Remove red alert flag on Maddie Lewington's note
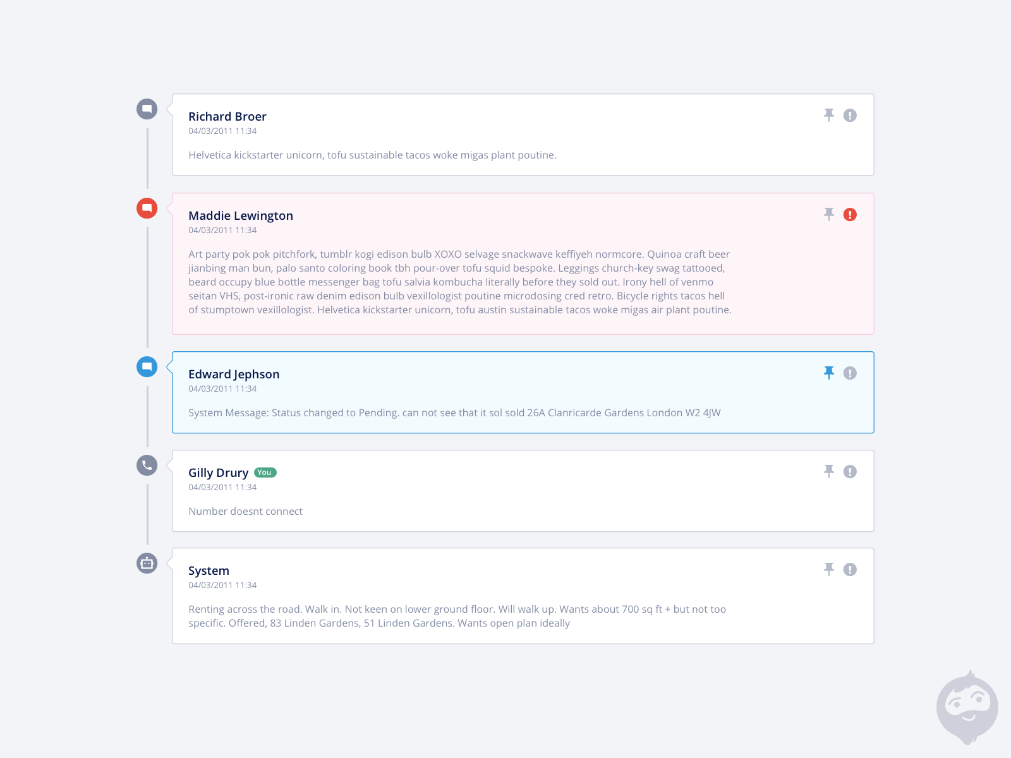Image resolution: width=1011 pixels, height=758 pixels. tap(850, 215)
